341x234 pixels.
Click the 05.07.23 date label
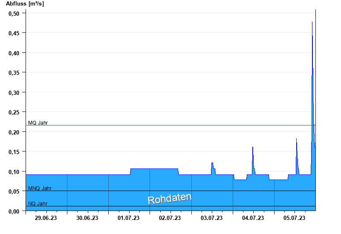point(294,218)
